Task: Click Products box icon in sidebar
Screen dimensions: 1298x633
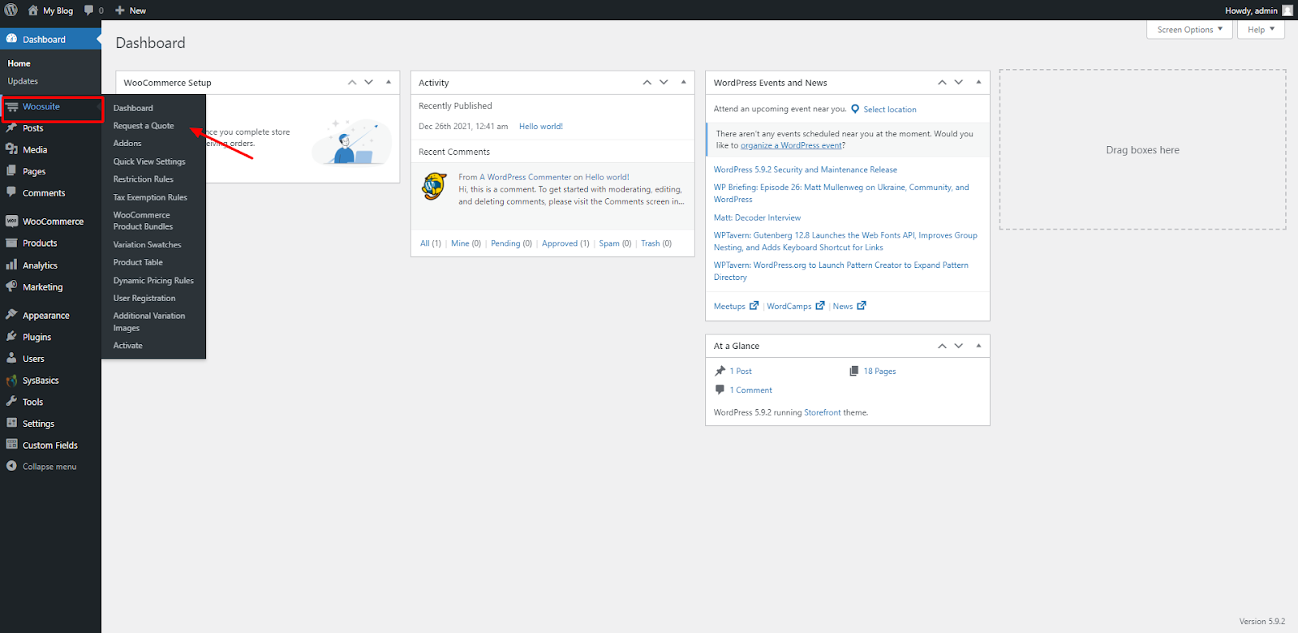Action: [x=11, y=243]
